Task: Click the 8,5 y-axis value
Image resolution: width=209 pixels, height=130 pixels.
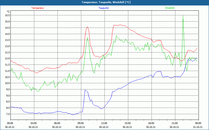Action: tap(8, 102)
